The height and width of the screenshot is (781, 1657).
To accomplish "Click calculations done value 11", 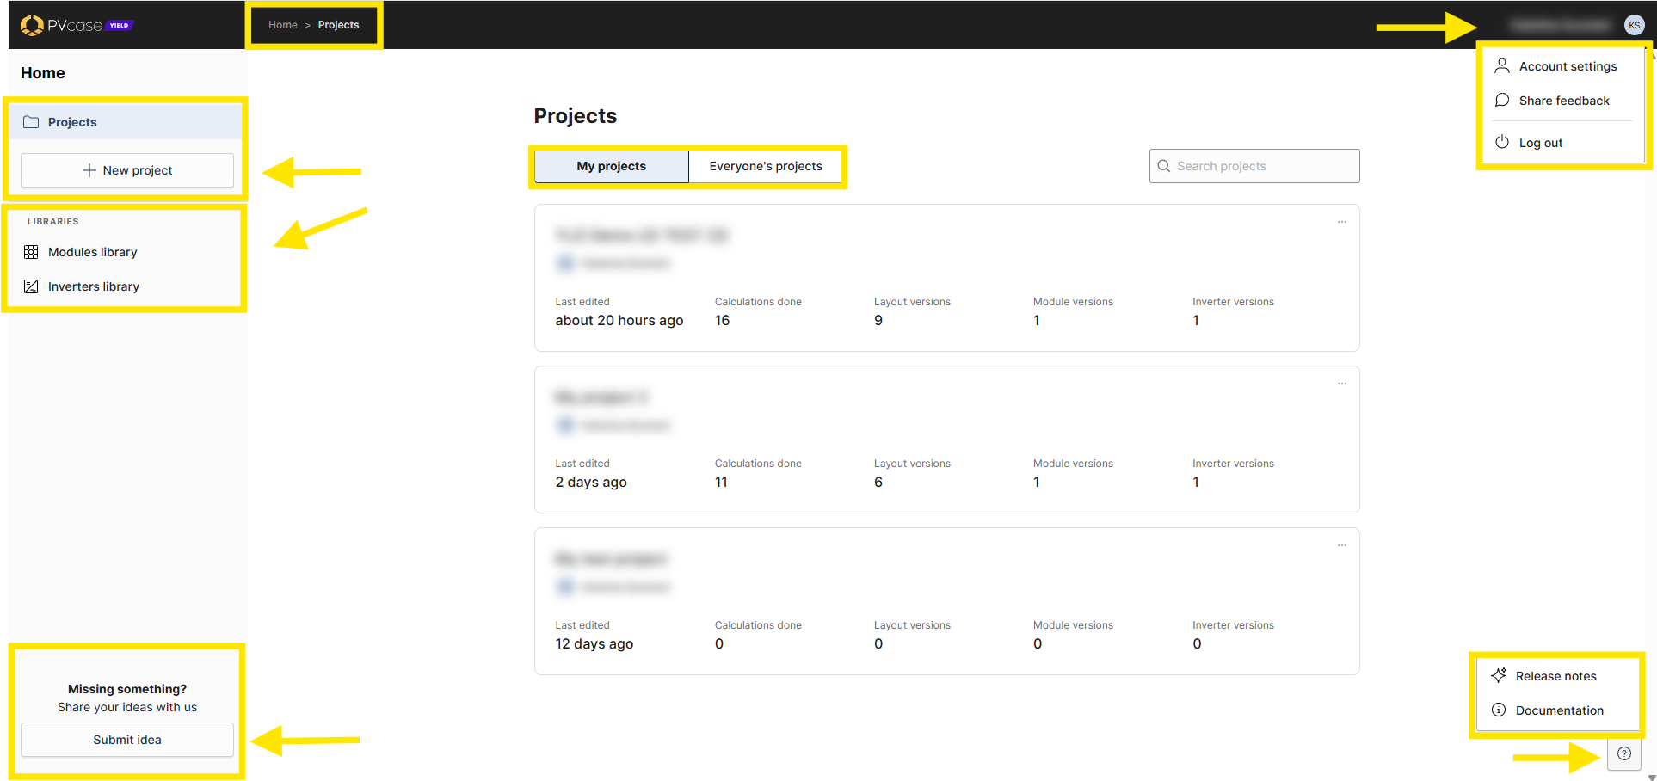I will coord(721,482).
